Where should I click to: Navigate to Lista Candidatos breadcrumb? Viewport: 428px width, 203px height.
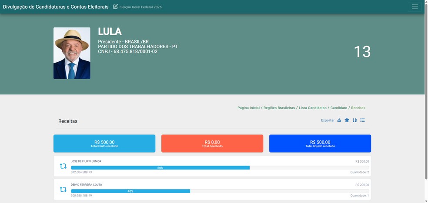pos(313,108)
